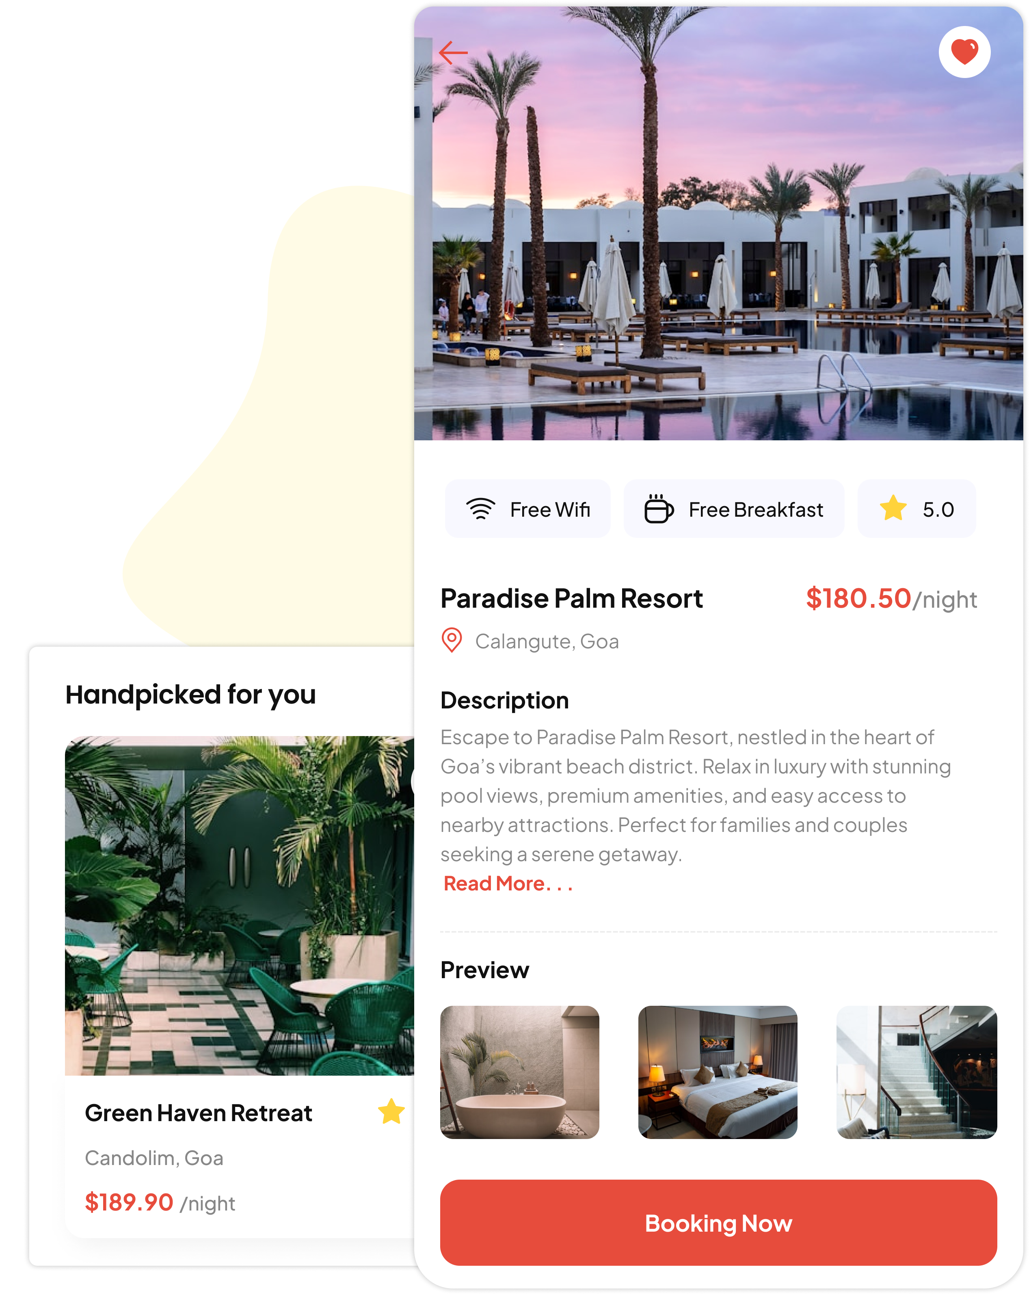
Task: Tap the red back arrow icon
Action: pyautogui.click(x=453, y=53)
